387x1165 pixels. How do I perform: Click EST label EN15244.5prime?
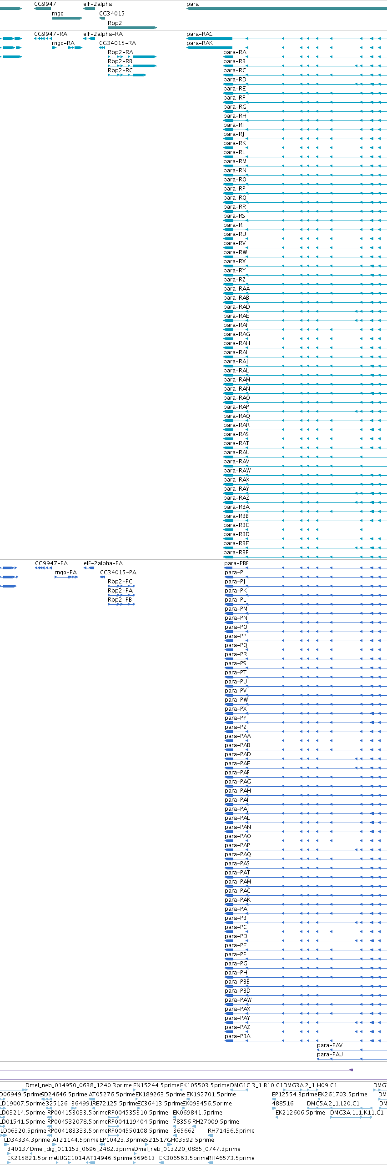click(x=156, y=1085)
